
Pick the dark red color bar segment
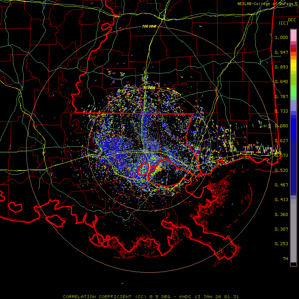click(293, 50)
